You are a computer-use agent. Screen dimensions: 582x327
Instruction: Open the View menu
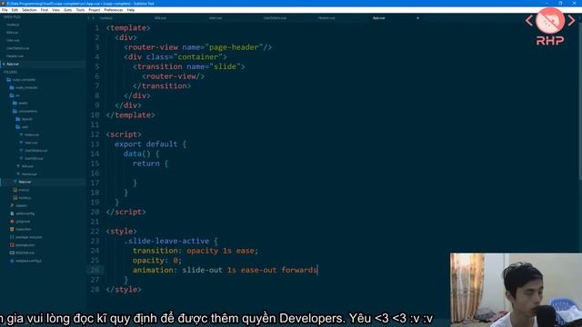pos(55,10)
